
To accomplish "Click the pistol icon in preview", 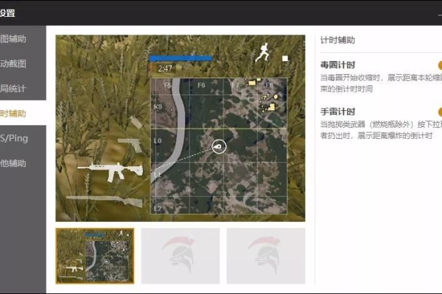I will click(131, 145).
